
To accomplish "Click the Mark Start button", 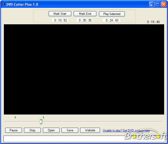I will [x=60, y=14].
